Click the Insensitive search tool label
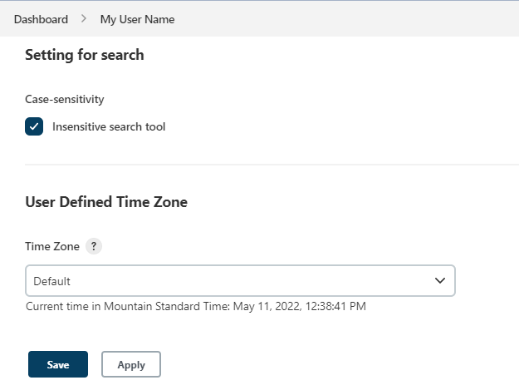519x390 pixels. coord(109,126)
